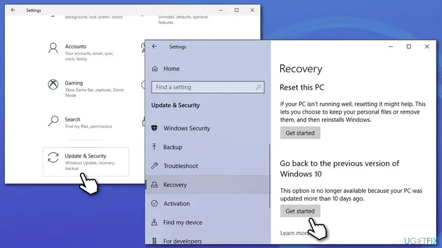
Task: Go back in the rear Settings window
Action: [x=13, y=10]
